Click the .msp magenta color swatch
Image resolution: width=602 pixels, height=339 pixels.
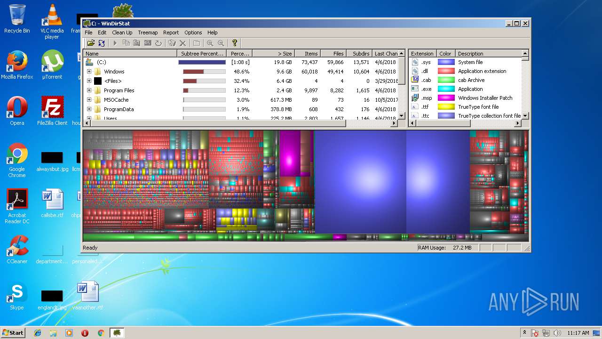446,98
